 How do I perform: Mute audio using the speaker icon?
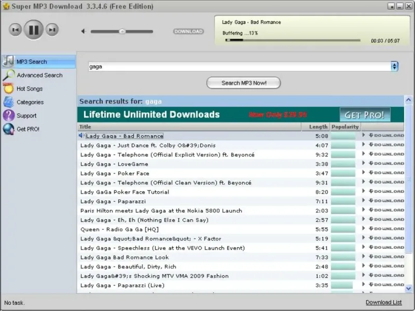(x=84, y=32)
